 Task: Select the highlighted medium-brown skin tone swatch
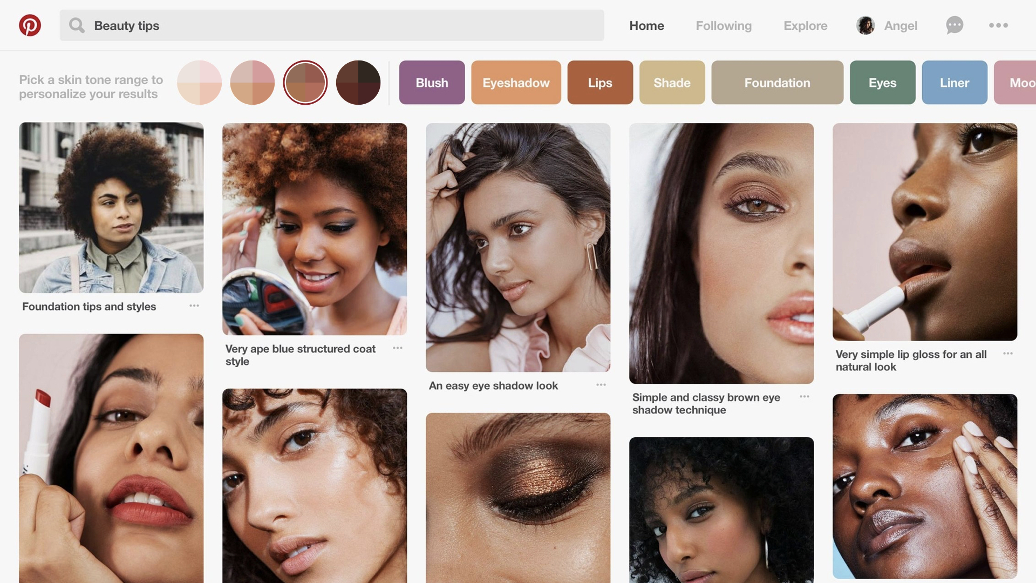(305, 83)
